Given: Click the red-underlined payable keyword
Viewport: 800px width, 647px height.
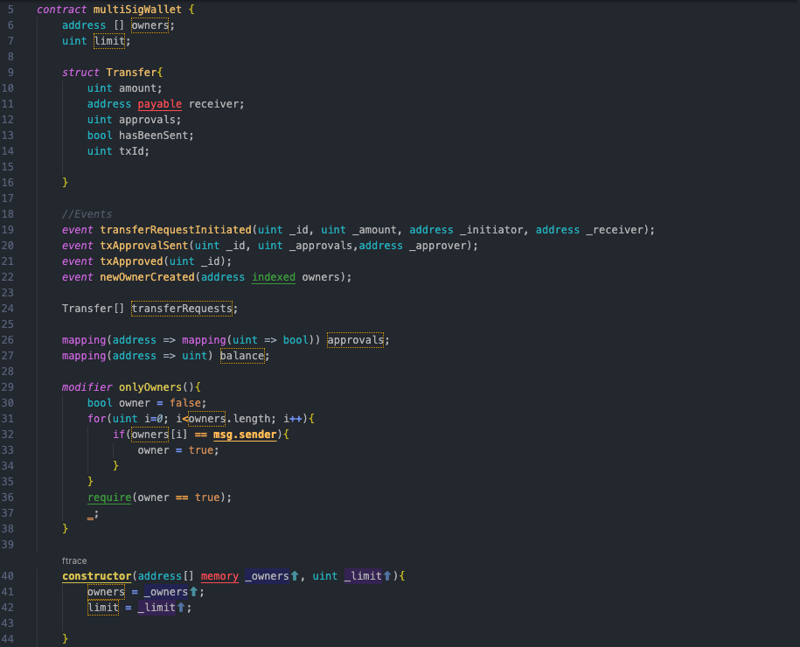Looking at the screenshot, I should tap(159, 104).
